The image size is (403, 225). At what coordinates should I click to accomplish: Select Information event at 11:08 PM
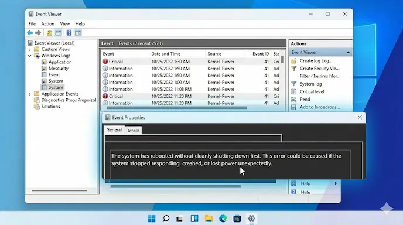(190, 90)
